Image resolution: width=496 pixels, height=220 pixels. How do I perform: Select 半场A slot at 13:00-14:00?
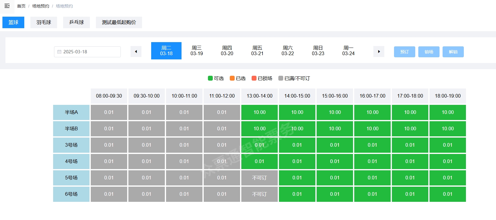tap(260, 112)
